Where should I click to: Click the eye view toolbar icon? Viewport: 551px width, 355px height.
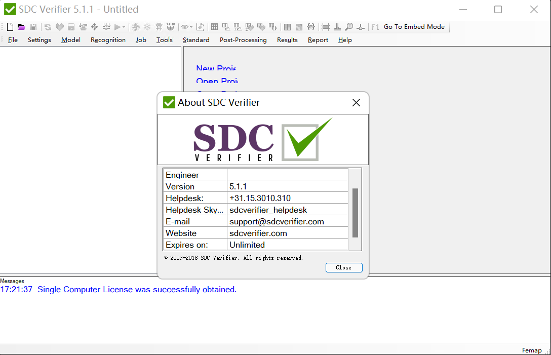coord(185,27)
